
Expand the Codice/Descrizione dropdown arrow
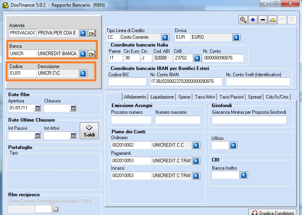[83, 73]
